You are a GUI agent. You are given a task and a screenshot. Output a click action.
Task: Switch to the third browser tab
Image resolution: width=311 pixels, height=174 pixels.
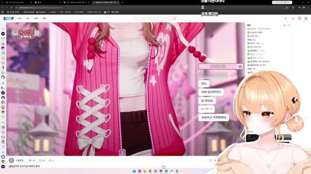pyautogui.click(x=76, y=2)
